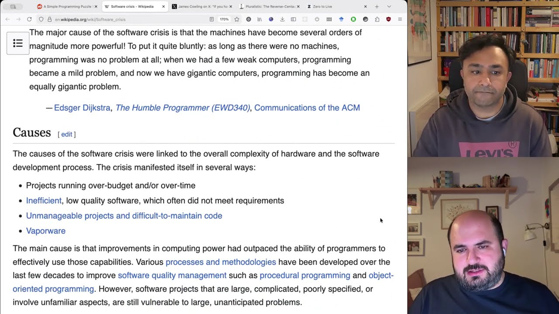
Task: Open Unmanageable projects and difficult-to-maintain code link
Action: tap(124, 216)
